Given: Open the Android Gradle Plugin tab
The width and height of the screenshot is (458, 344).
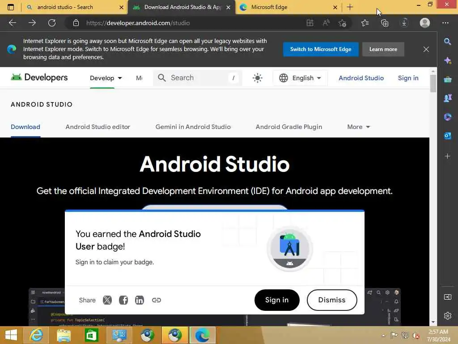Looking at the screenshot, I should tap(289, 127).
